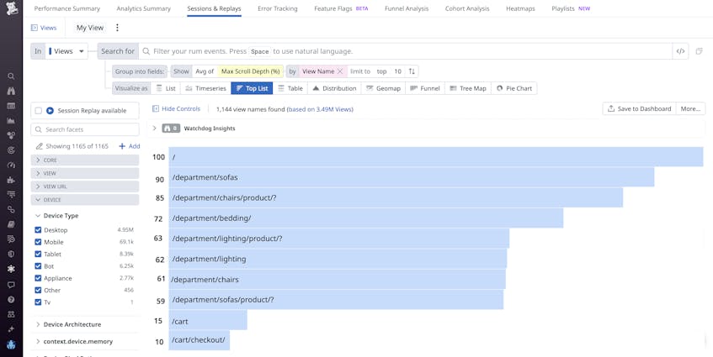Click the code view icon in search bar
Viewport: 713px width, 357px height.
pos(680,51)
